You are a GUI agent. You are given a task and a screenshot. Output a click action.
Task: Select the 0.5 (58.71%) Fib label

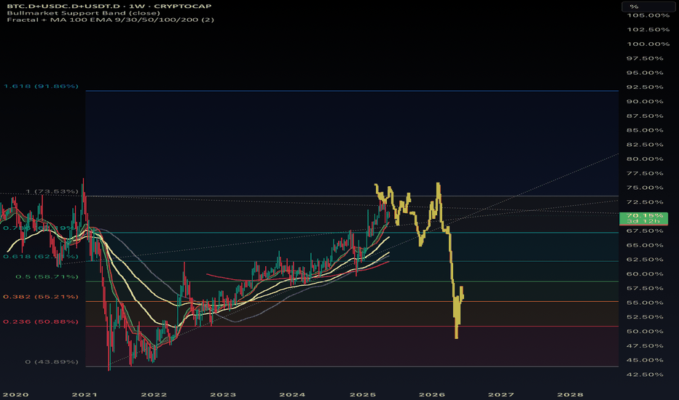point(47,276)
